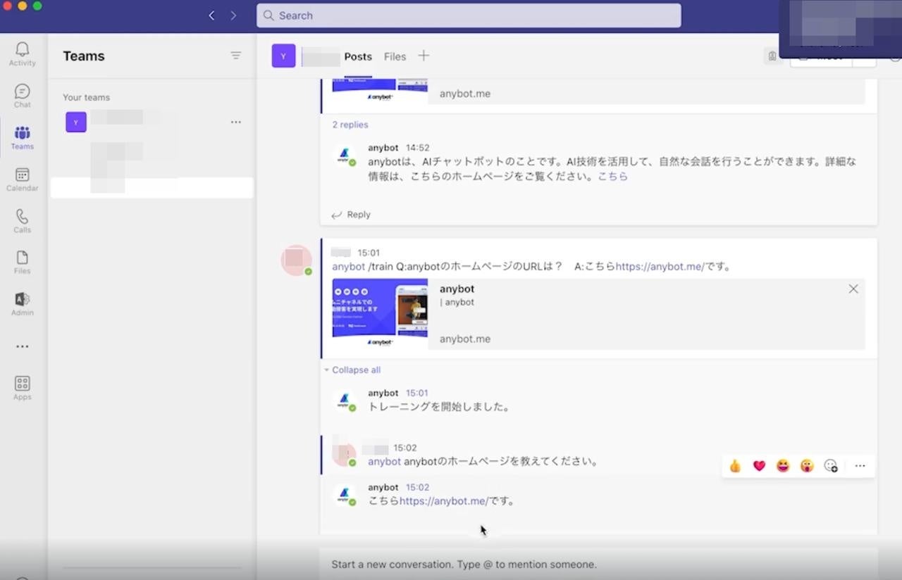This screenshot has width=902, height=580.
Task: Click the Search box at the top
Action: (x=469, y=15)
